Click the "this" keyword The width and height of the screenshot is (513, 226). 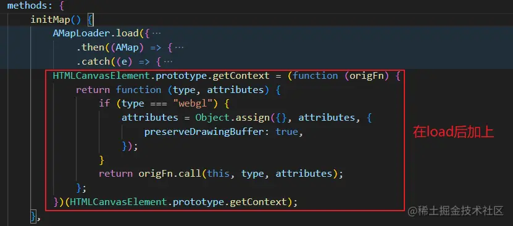tap(218, 174)
